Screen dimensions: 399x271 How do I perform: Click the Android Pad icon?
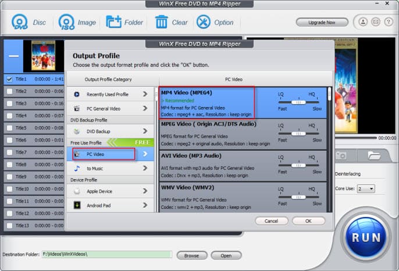tap(77, 205)
